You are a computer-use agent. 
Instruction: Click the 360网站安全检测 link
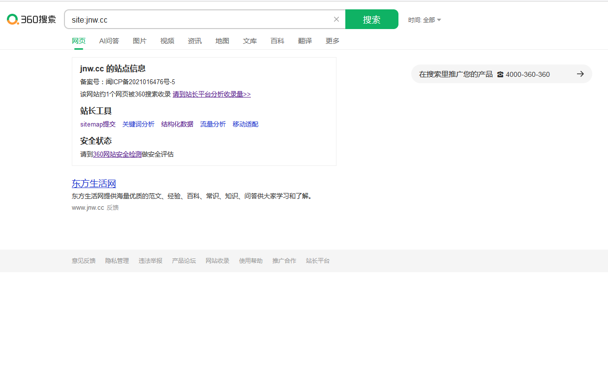click(117, 154)
